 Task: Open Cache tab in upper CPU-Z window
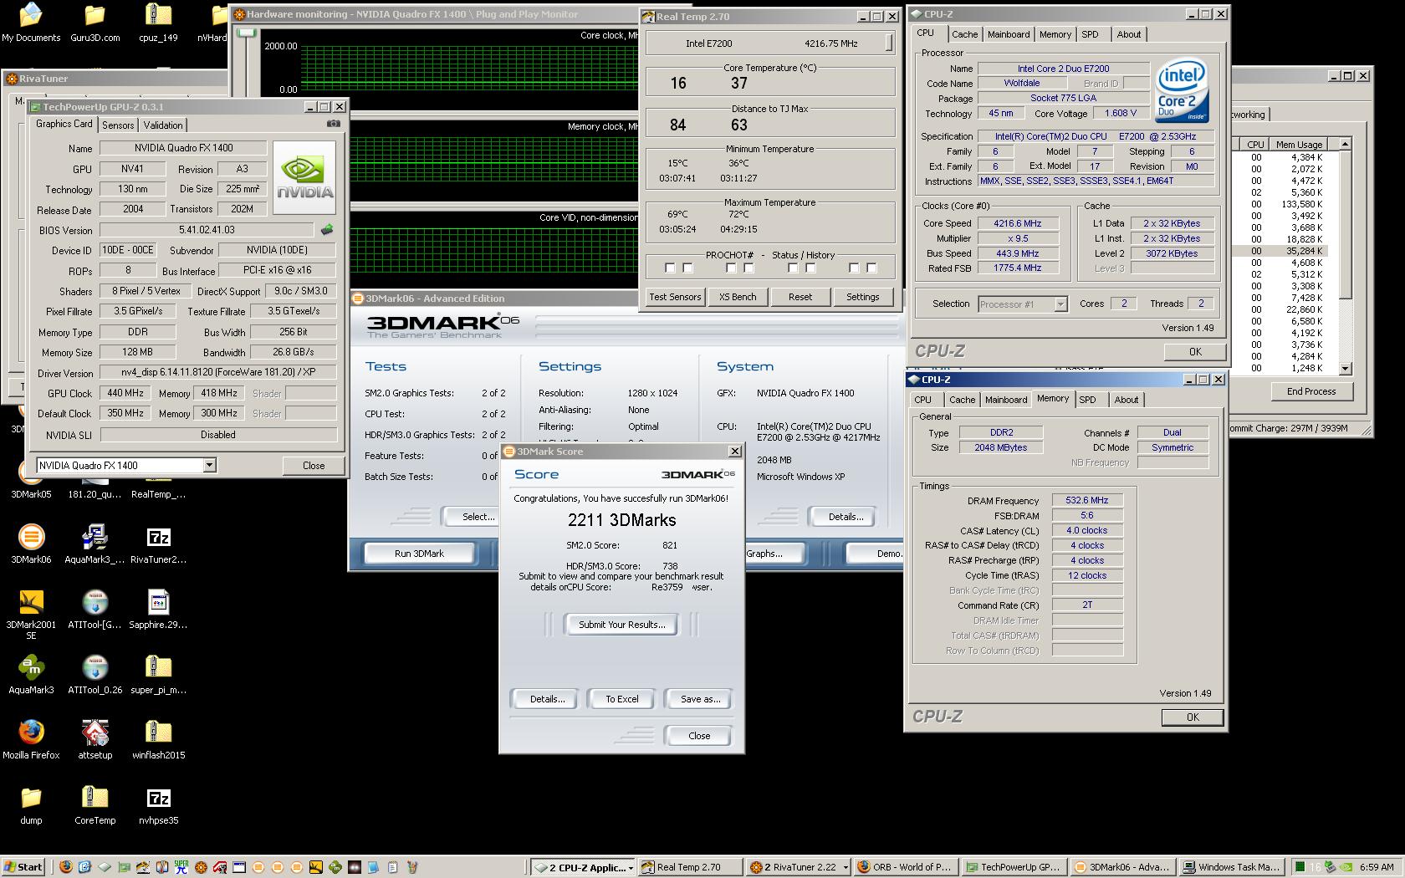(964, 34)
